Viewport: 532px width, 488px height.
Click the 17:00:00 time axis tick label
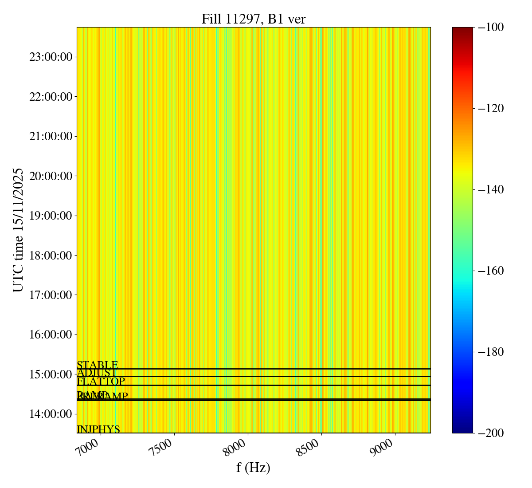tap(51, 295)
